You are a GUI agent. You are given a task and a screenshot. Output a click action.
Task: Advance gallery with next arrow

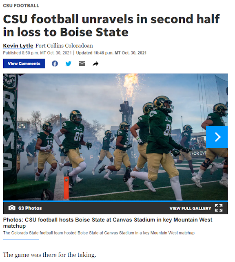point(217,137)
